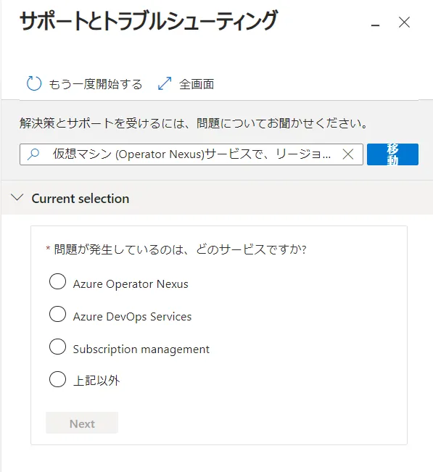433x472 pixels.
Task: Click the refresh icon beside もう一度開始する
Action: point(33,83)
